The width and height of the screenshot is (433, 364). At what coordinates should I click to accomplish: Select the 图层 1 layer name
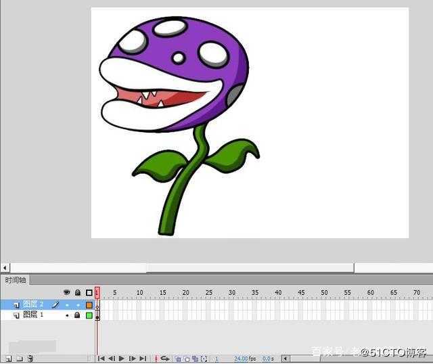point(33,315)
